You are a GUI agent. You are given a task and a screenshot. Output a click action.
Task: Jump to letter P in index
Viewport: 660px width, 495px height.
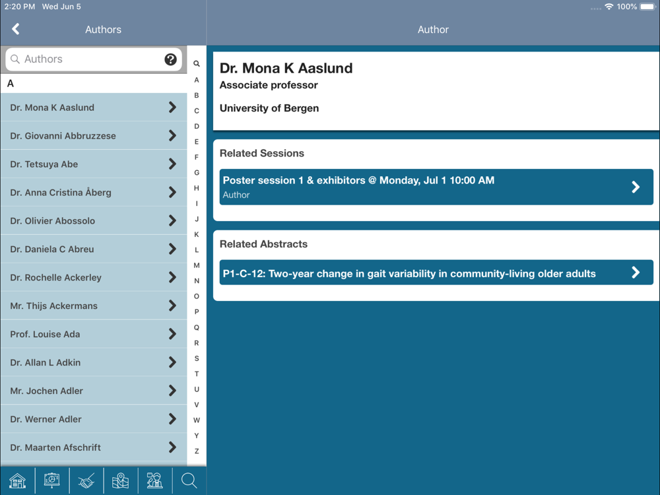(x=197, y=312)
